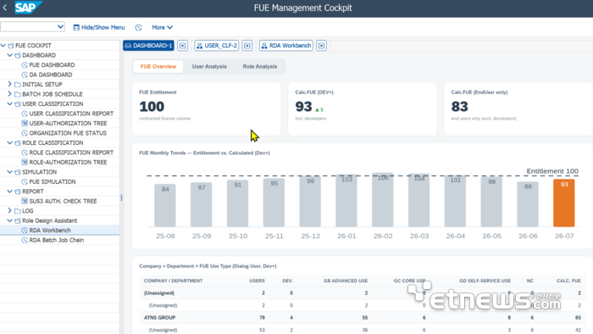
Task: Expand the More menu
Action: coord(163,27)
